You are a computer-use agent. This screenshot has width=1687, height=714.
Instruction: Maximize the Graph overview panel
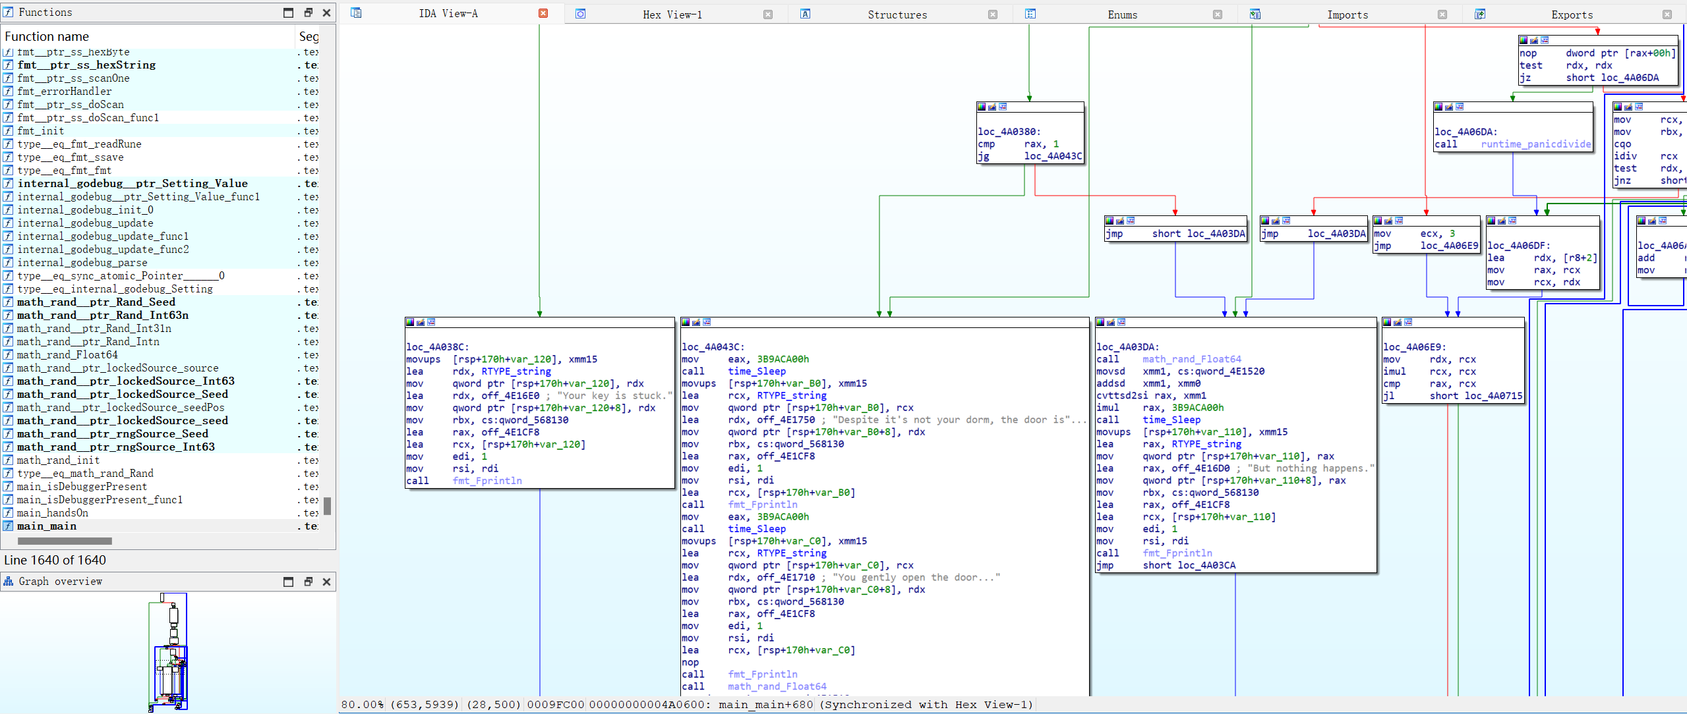(x=288, y=582)
